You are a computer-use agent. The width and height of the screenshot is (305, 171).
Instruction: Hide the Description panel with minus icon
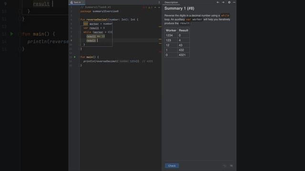(x=234, y=2)
